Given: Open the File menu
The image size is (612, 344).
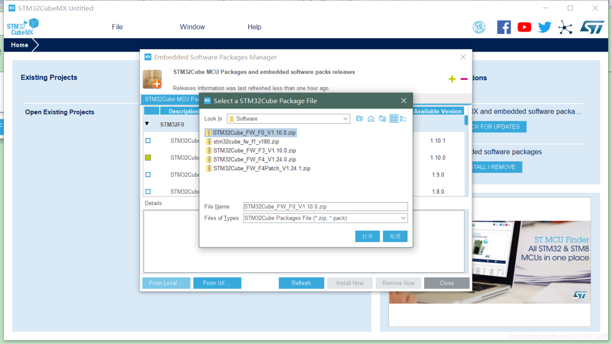Looking at the screenshot, I should point(117,27).
